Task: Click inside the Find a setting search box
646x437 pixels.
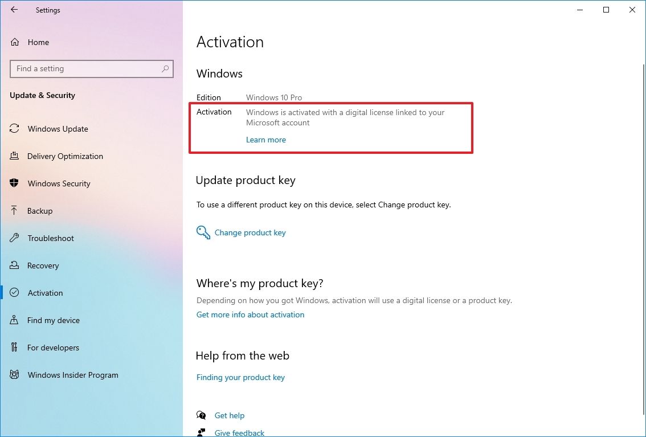Action: (91, 68)
